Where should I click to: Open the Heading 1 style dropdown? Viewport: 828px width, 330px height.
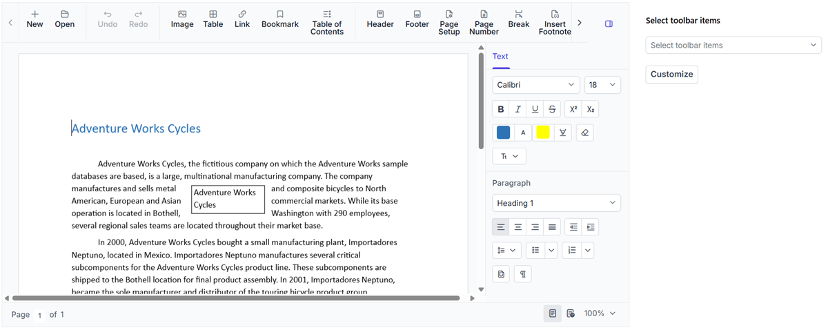(x=556, y=203)
